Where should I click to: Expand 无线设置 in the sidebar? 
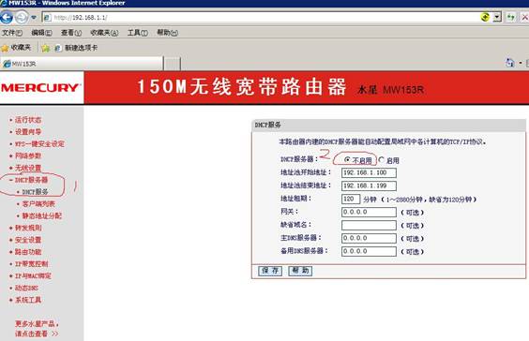28,168
